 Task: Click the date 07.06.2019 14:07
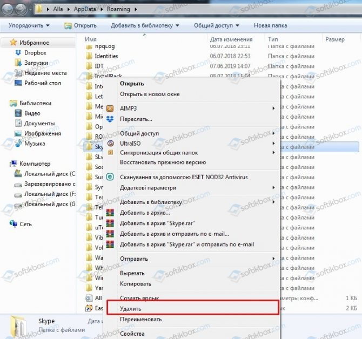pyautogui.click(x=230, y=66)
